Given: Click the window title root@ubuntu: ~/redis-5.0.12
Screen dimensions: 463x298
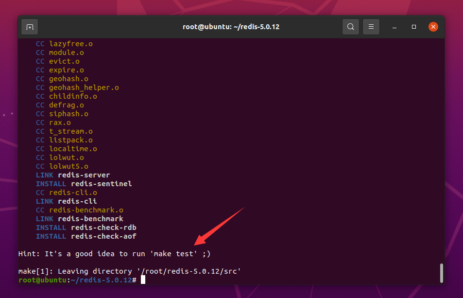Looking at the screenshot, I should 231,27.
